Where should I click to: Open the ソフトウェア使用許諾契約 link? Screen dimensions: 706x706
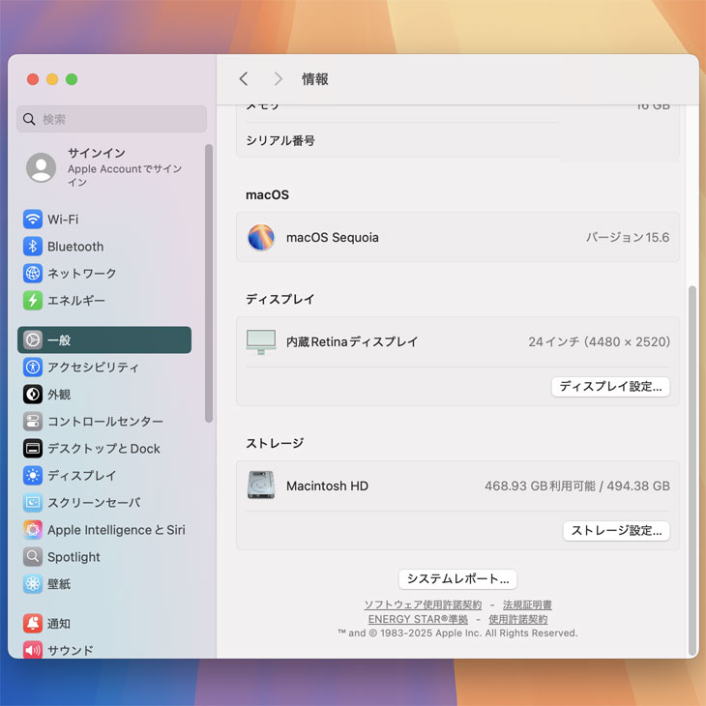pos(423,605)
